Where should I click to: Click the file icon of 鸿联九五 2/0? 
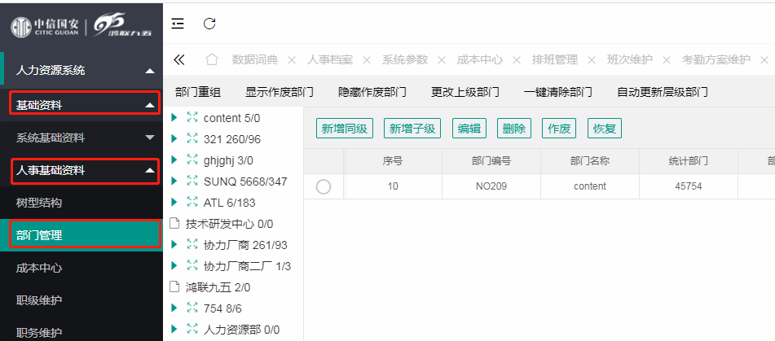click(x=174, y=286)
